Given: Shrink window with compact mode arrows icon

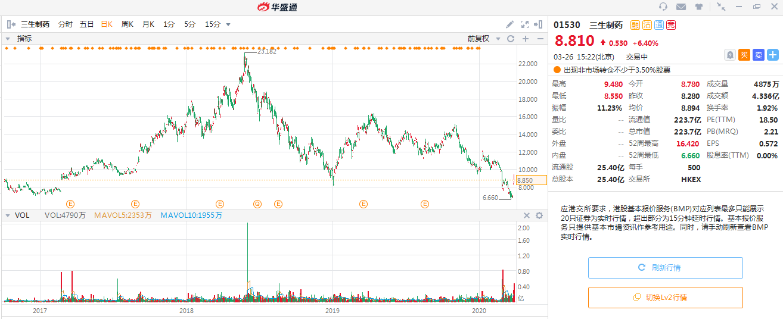Looking at the screenshot, I should 721,7.
